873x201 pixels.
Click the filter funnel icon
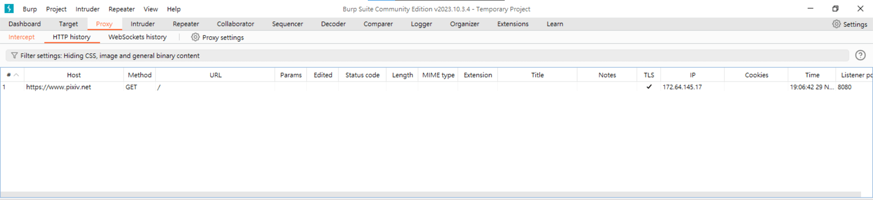[x=15, y=55]
